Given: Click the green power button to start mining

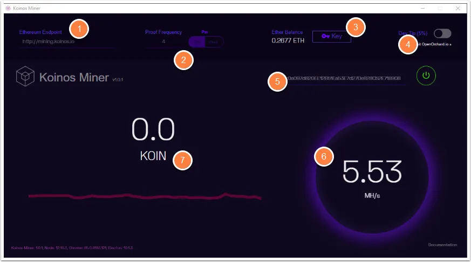Looking at the screenshot, I should [x=426, y=75].
